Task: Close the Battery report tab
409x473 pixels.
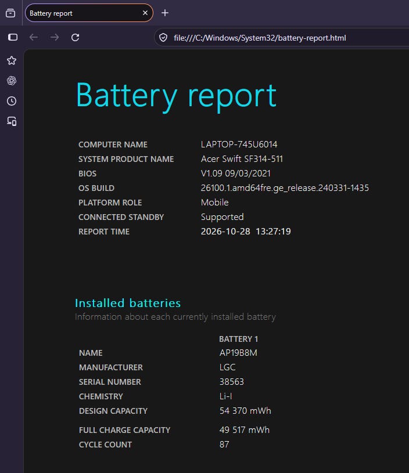Action: (145, 13)
